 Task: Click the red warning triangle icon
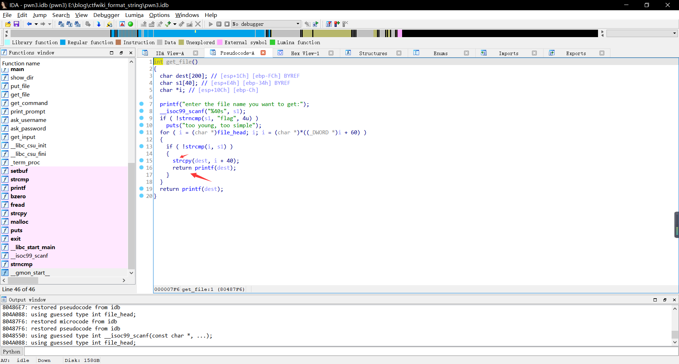[122, 24]
